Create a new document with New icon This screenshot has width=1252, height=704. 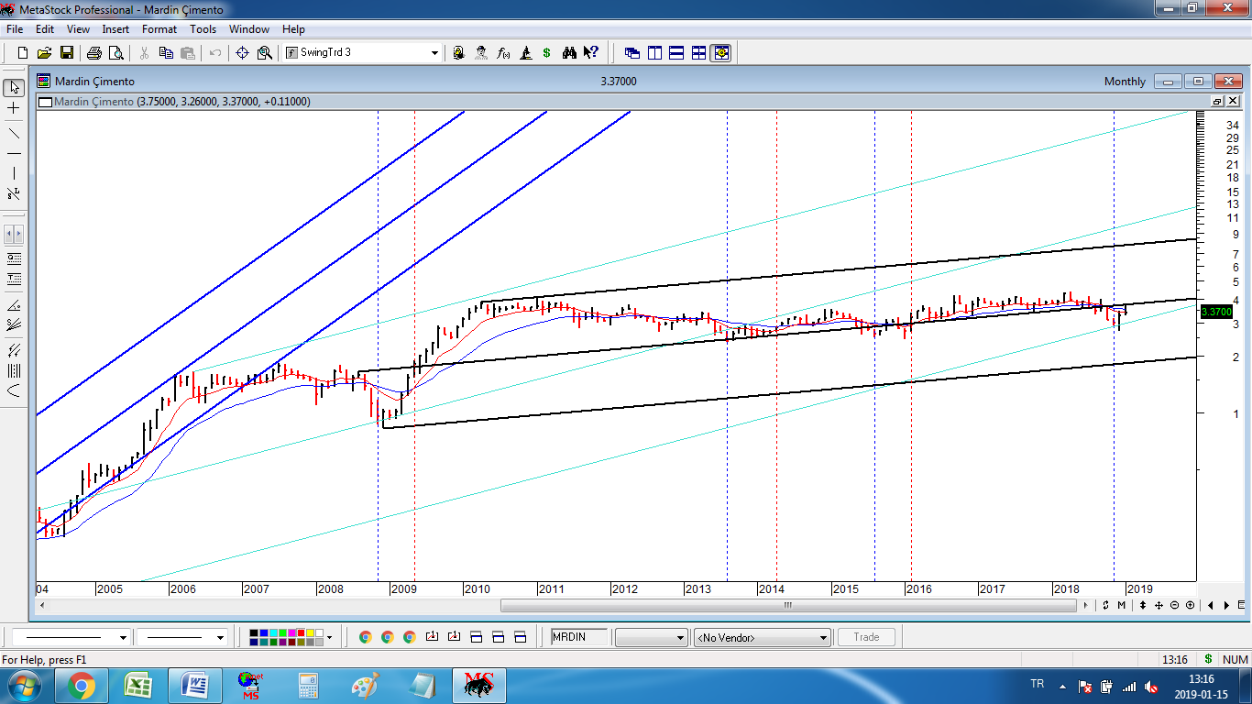[23, 53]
